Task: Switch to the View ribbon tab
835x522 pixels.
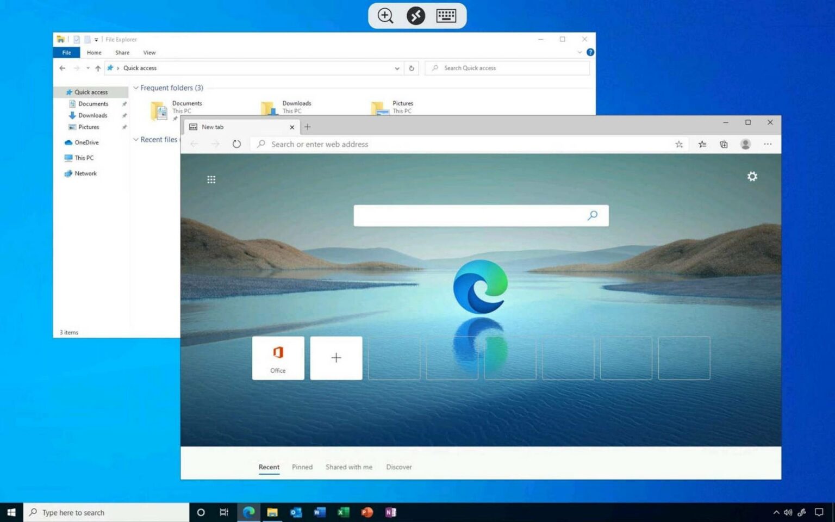Action: (x=149, y=52)
